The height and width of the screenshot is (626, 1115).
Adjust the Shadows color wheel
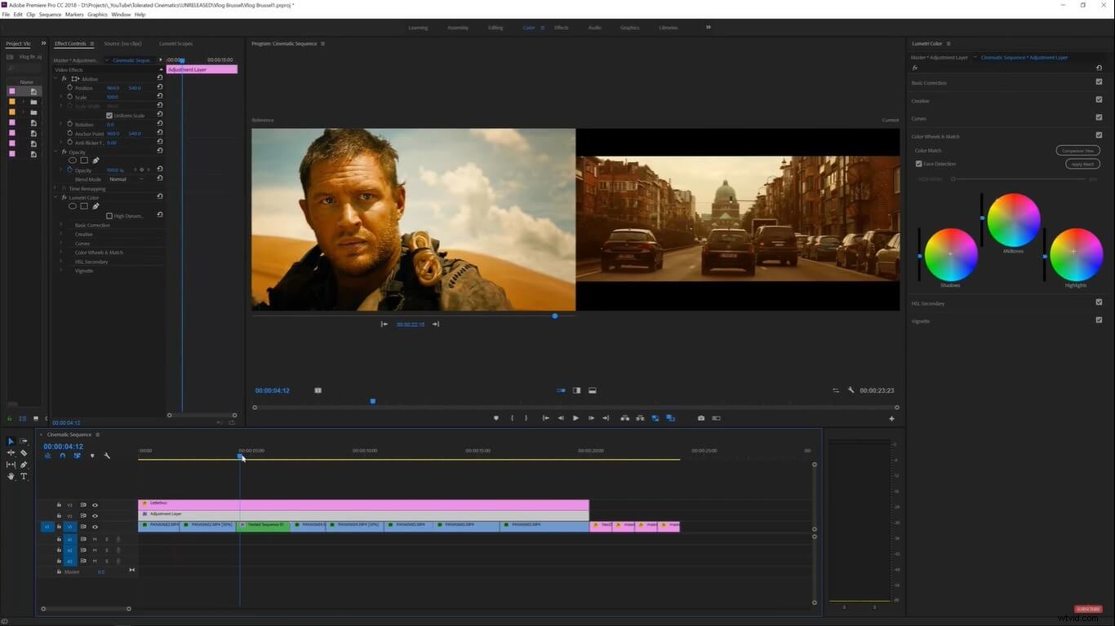click(950, 255)
